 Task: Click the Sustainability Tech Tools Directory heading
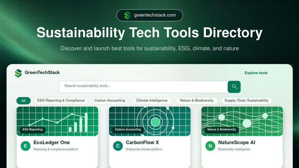(x=149, y=33)
